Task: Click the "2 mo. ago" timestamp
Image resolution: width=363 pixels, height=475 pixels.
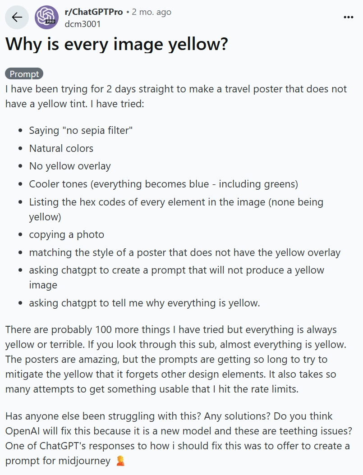Action: coord(152,12)
